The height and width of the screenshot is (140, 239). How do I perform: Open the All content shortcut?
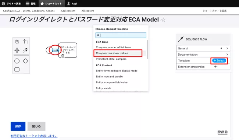[x=88, y=11]
